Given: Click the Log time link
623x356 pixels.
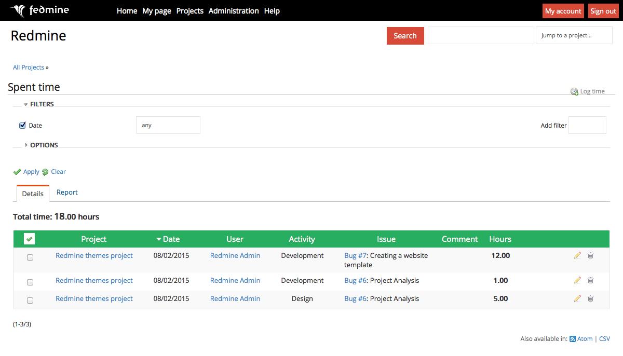Looking at the screenshot, I should pos(592,91).
